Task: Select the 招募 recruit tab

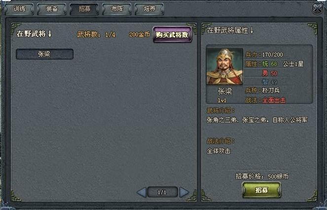Action: tap(84, 9)
